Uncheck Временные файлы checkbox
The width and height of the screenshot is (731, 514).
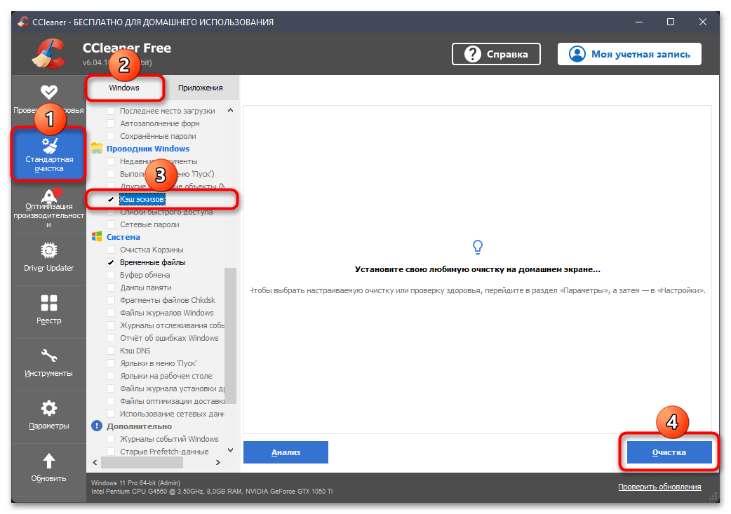coord(111,262)
